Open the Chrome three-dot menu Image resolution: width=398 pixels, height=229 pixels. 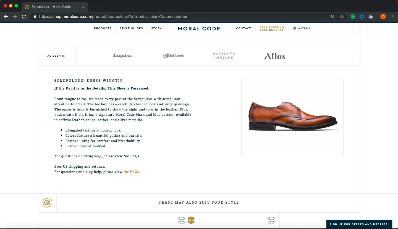click(x=392, y=17)
